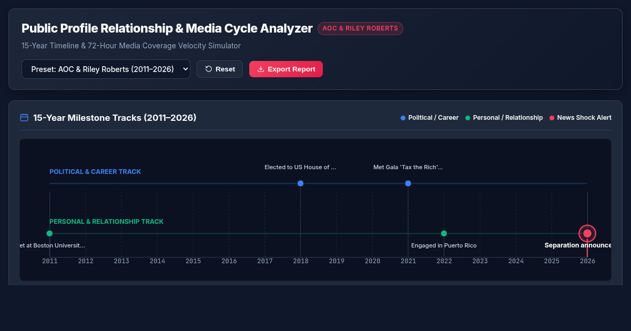Click the 2014 year tick label

coord(157,261)
